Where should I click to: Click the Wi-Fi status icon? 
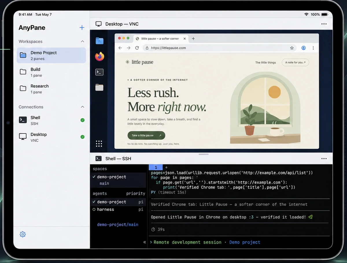pos(307,14)
